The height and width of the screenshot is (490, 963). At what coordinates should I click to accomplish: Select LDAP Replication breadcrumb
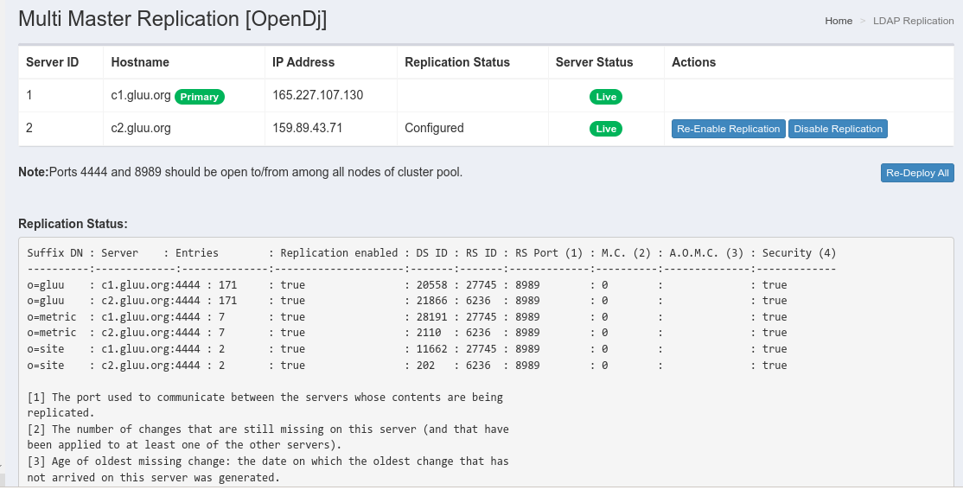point(913,21)
